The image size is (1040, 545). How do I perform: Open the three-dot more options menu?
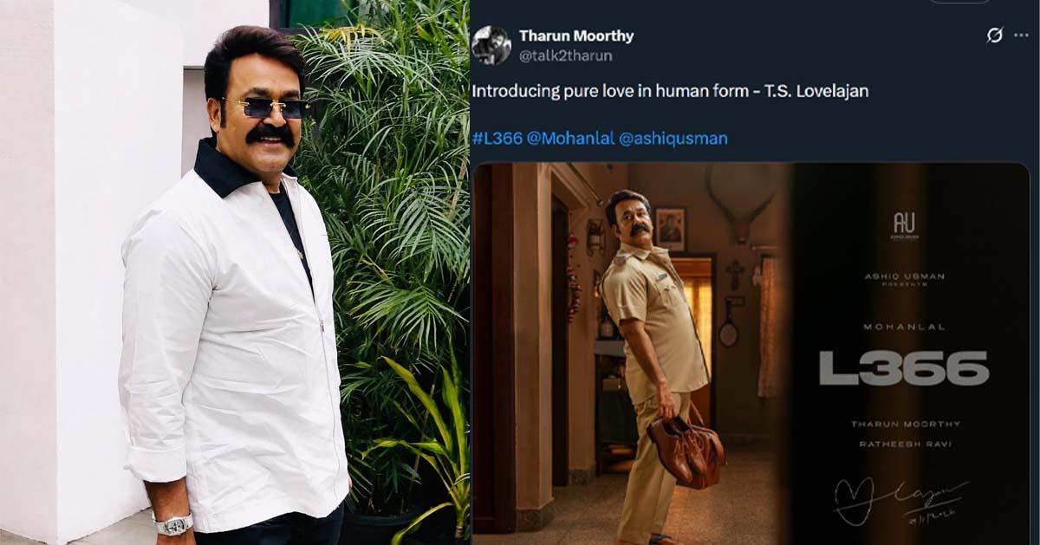1021,36
